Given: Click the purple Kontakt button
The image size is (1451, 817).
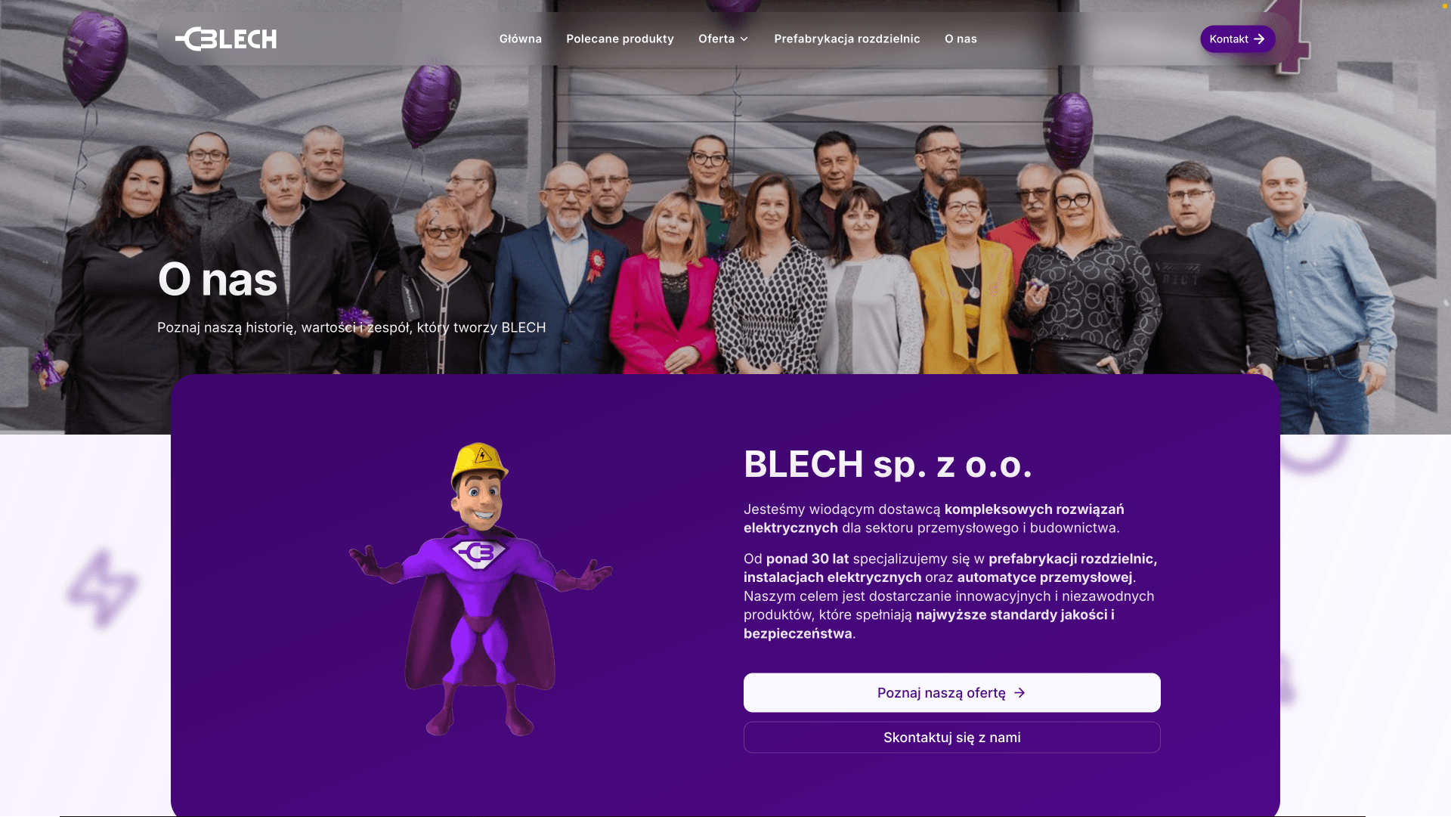Looking at the screenshot, I should coord(1237,39).
